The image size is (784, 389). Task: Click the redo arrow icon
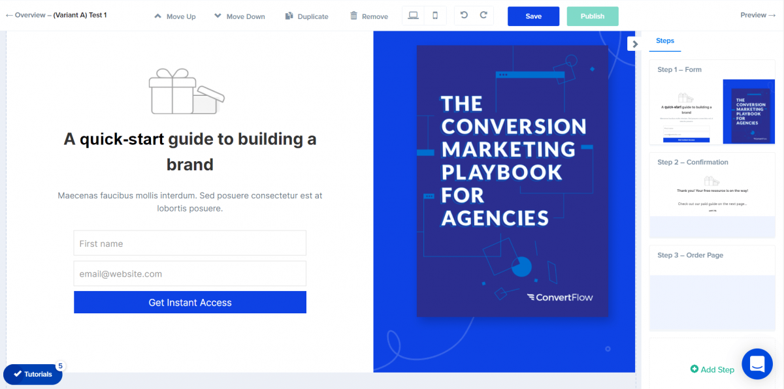tap(483, 16)
